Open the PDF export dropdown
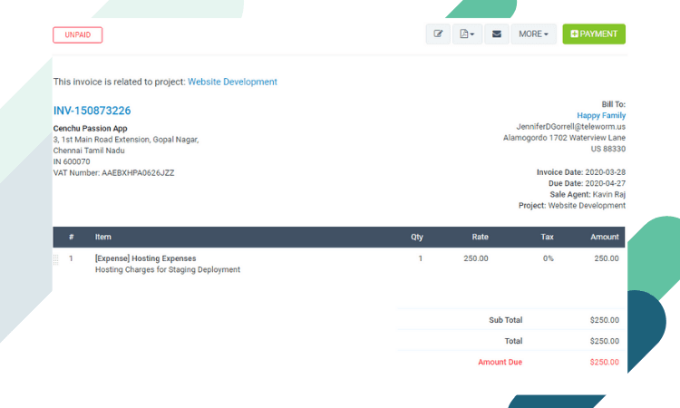Image resolution: width=680 pixels, height=408 pixels. point(467,34)
